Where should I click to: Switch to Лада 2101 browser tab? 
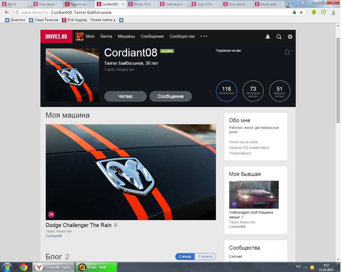206,4
